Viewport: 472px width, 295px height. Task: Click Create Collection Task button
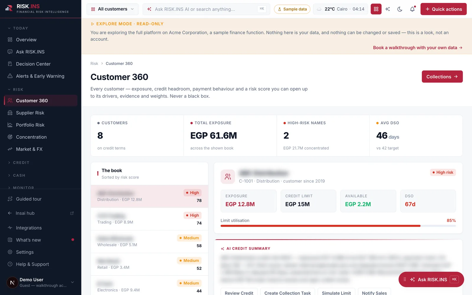point(288,293)
